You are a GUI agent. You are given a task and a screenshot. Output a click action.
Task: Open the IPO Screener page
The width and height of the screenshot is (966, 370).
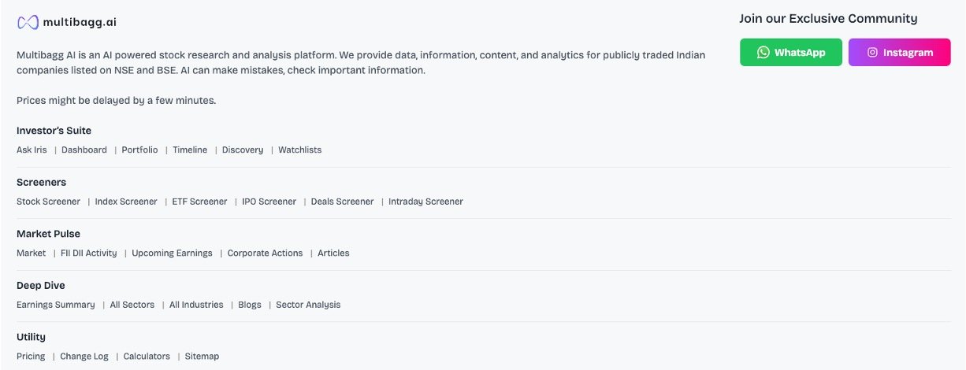[x=269, y=202]
